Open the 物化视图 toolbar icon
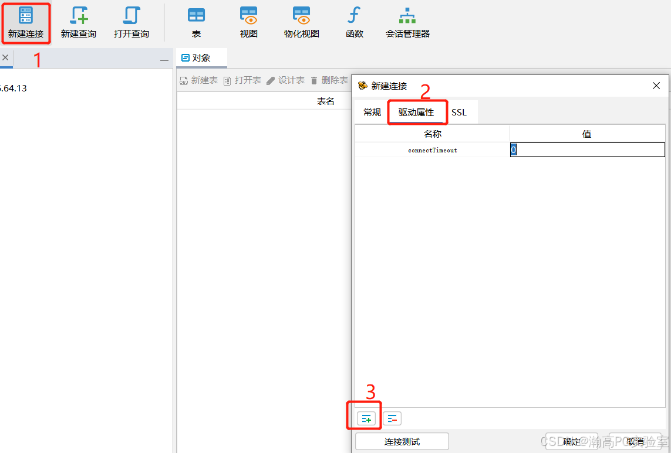Screen dimensions: 671x453 click(302, 23)
